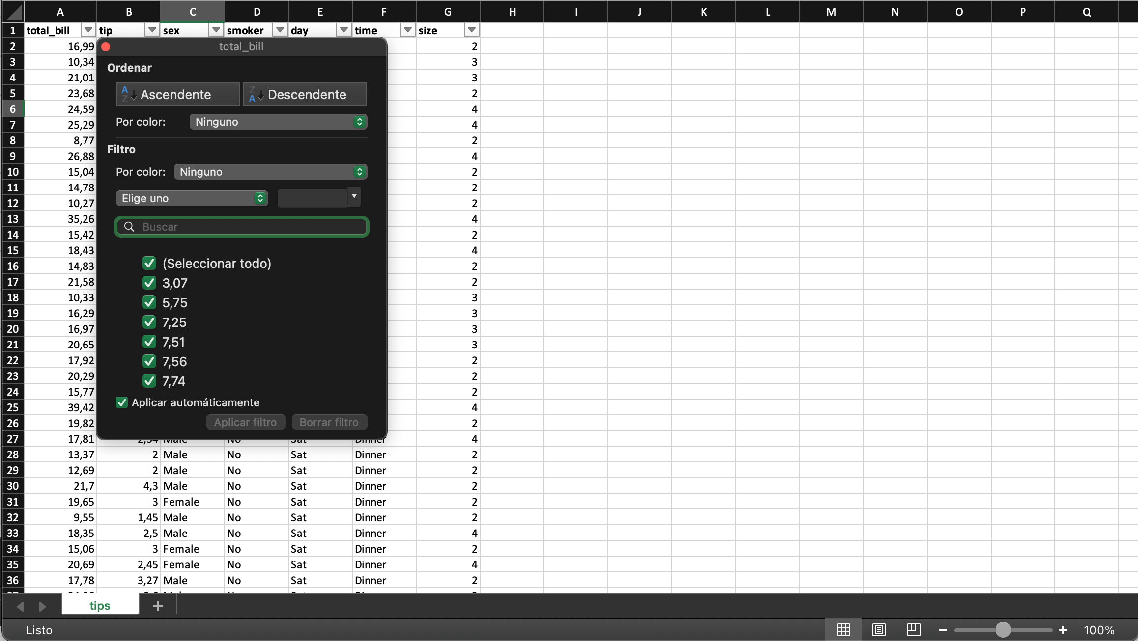The height and width of the screenshot is (641, 1138).
Task: Click the Listo status text
Action: click(39, 630)
